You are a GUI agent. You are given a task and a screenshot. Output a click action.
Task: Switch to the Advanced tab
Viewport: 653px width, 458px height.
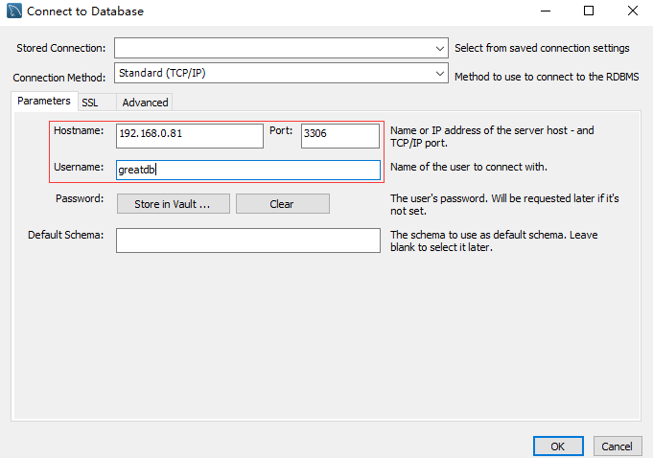point(145,103)
